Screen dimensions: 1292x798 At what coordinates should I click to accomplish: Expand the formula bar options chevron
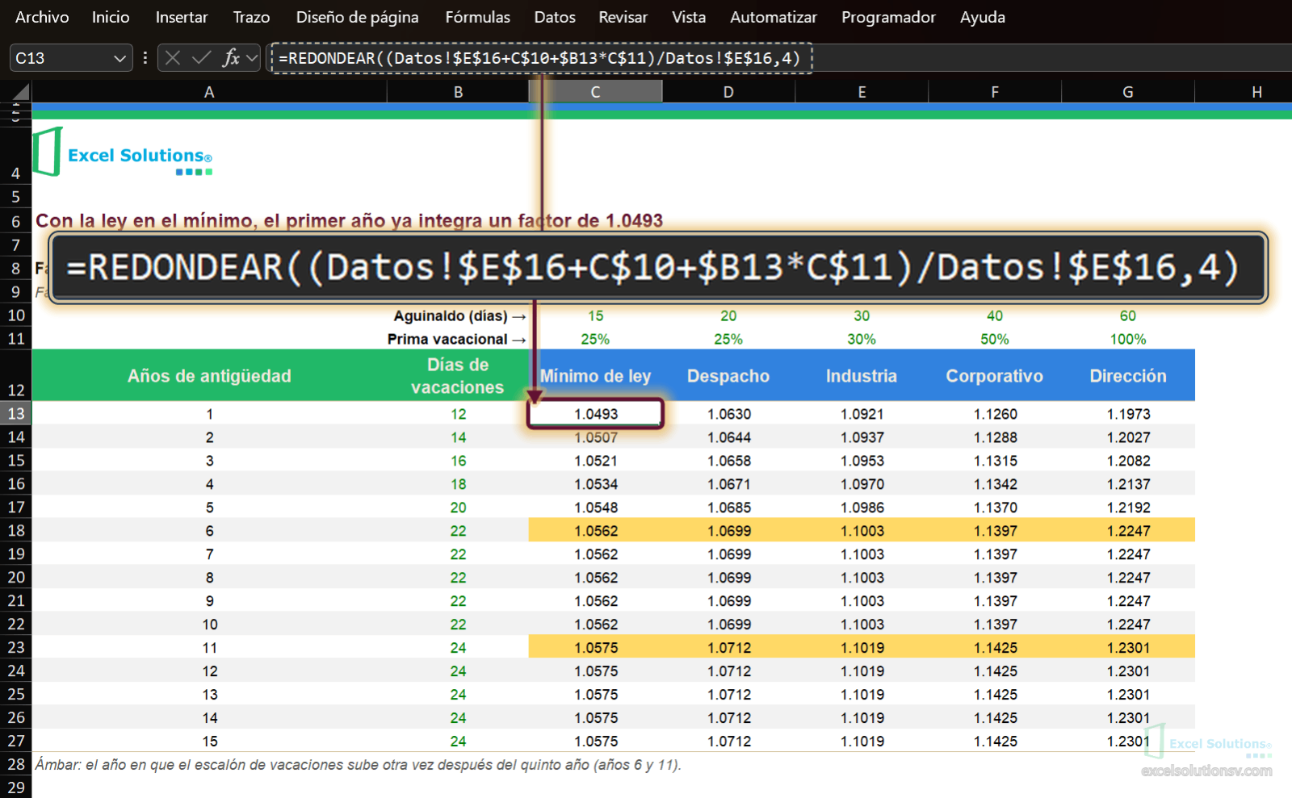click(252, 58)
